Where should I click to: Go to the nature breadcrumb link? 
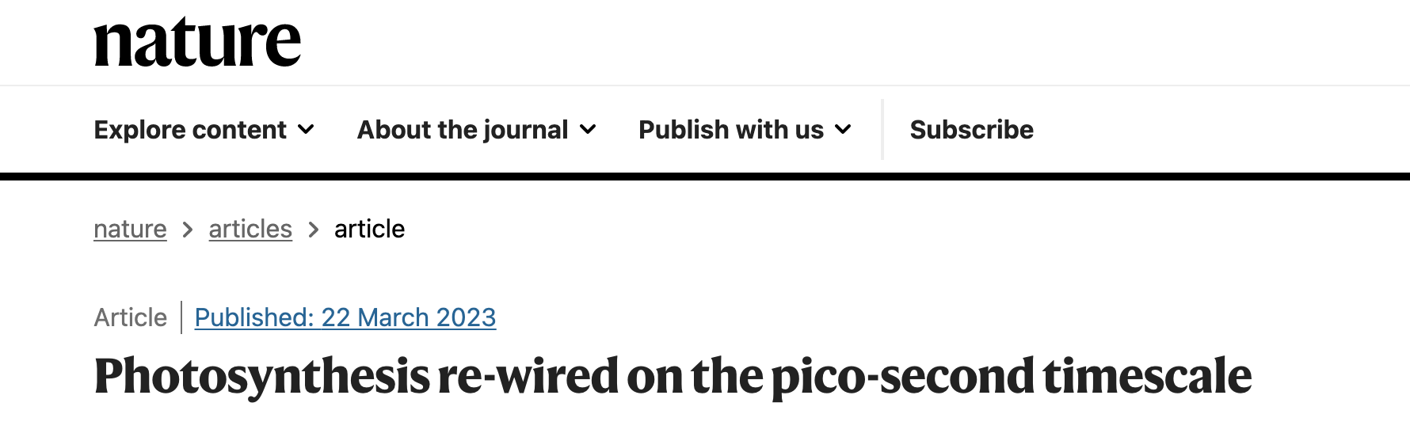point(130,229)
